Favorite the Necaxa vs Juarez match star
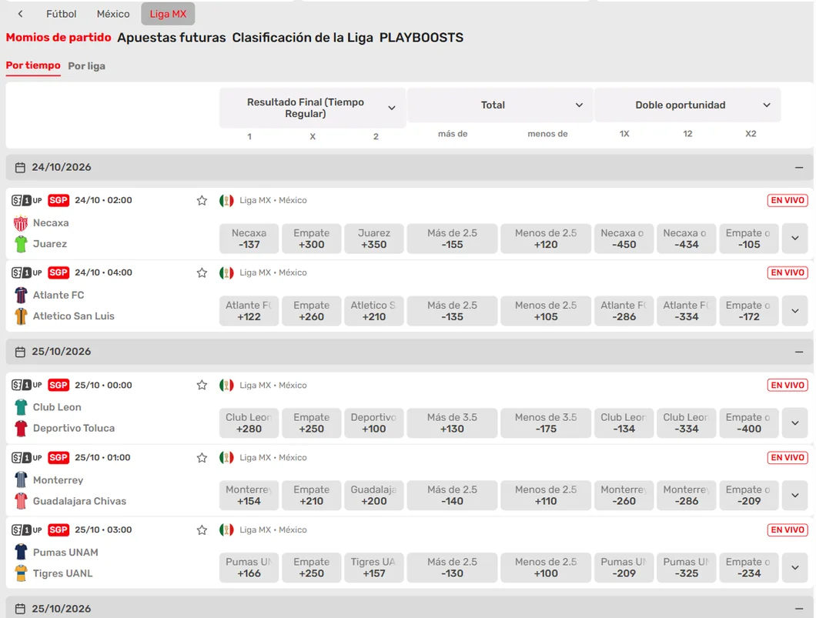Image resolution: width=816 pixels, height=618 pixels. 202,200
